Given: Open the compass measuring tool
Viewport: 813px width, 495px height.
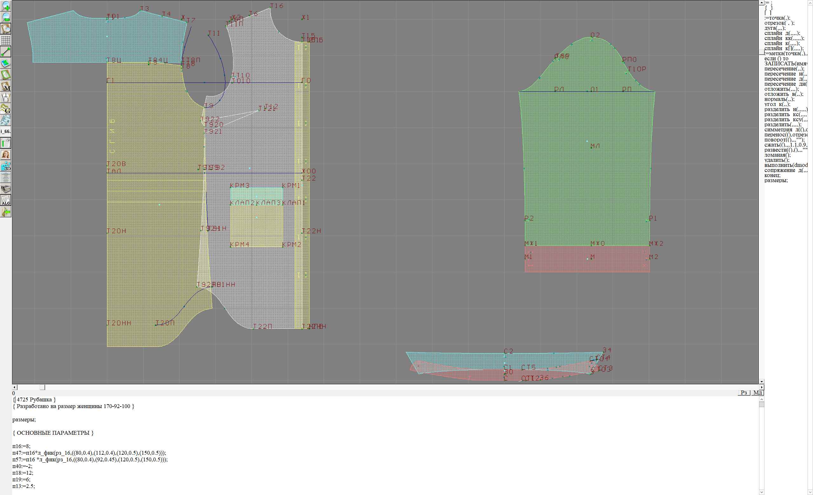Looking at the screenshot, I should tap(6, 97).
